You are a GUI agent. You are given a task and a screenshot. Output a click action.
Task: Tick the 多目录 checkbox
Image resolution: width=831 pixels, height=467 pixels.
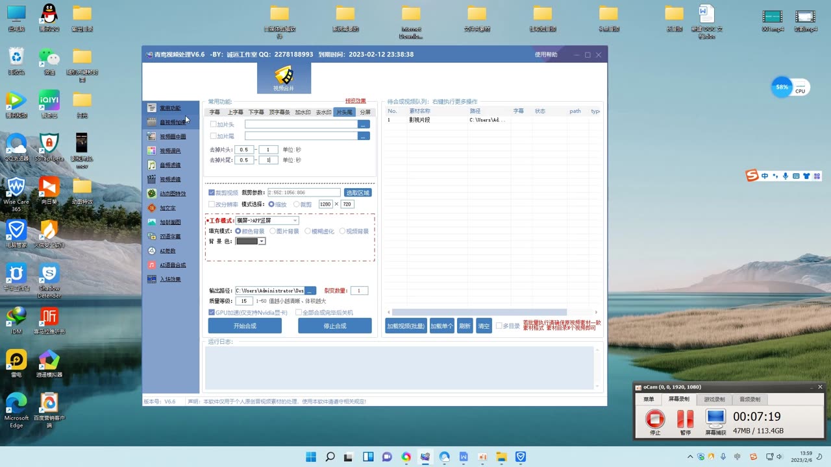coord(499,326)
